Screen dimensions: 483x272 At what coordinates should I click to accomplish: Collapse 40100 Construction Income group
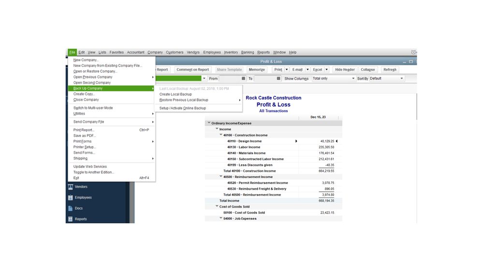[x=221, y=135]
